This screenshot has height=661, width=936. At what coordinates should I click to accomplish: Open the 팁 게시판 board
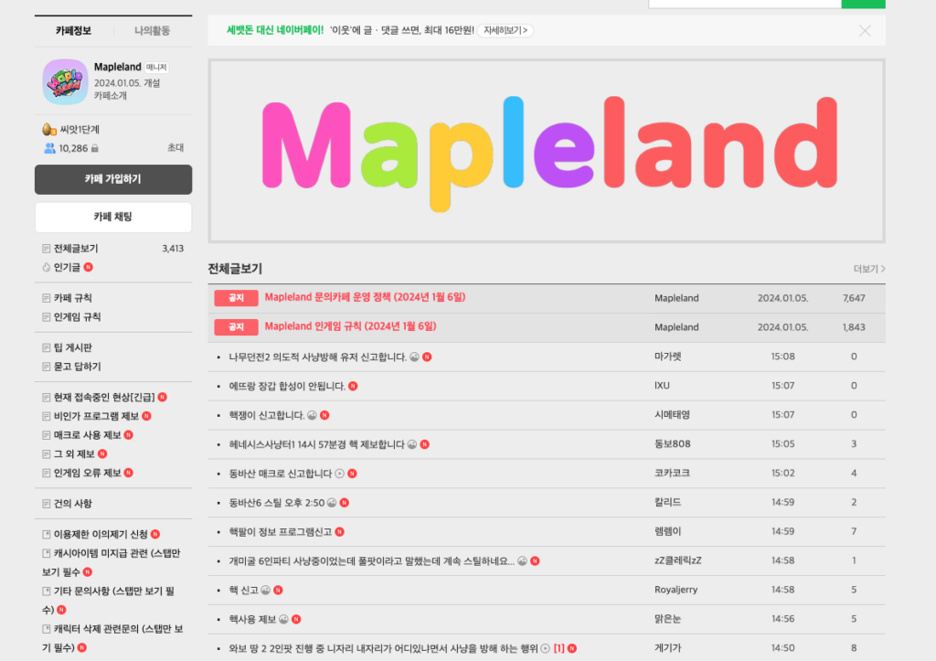[73, 347]
